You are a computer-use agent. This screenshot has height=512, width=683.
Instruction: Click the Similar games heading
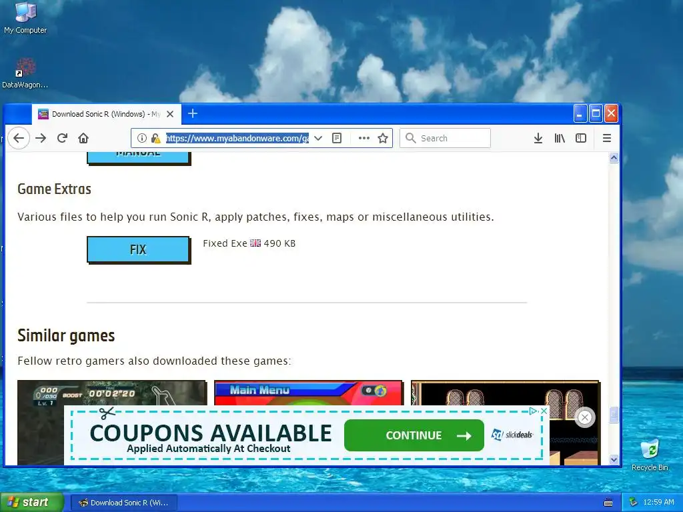tap(66, 336)
